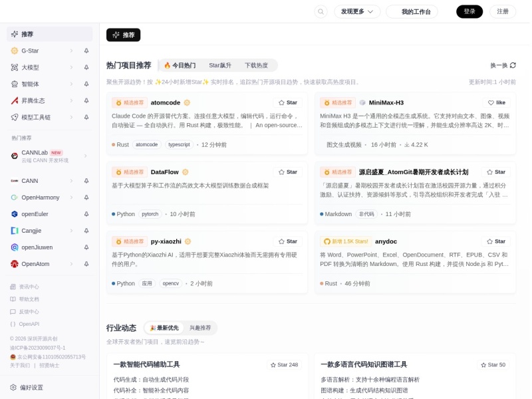Screen dimensions: 532x399
Task: Toggle bell notification for 智能体
Action: 86,84
